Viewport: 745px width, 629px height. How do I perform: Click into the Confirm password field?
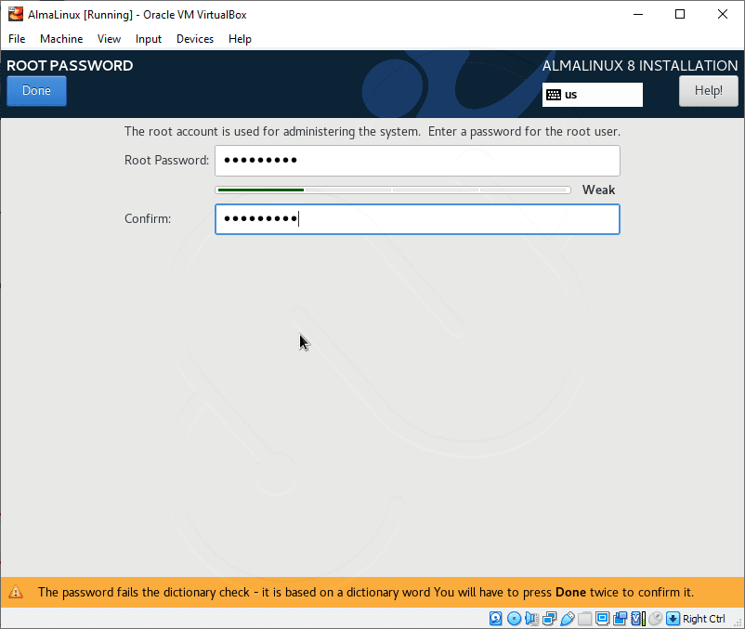point(417,219)
